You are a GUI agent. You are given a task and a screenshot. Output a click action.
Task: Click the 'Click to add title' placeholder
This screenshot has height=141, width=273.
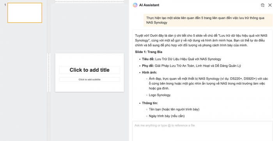click(89, 70)
